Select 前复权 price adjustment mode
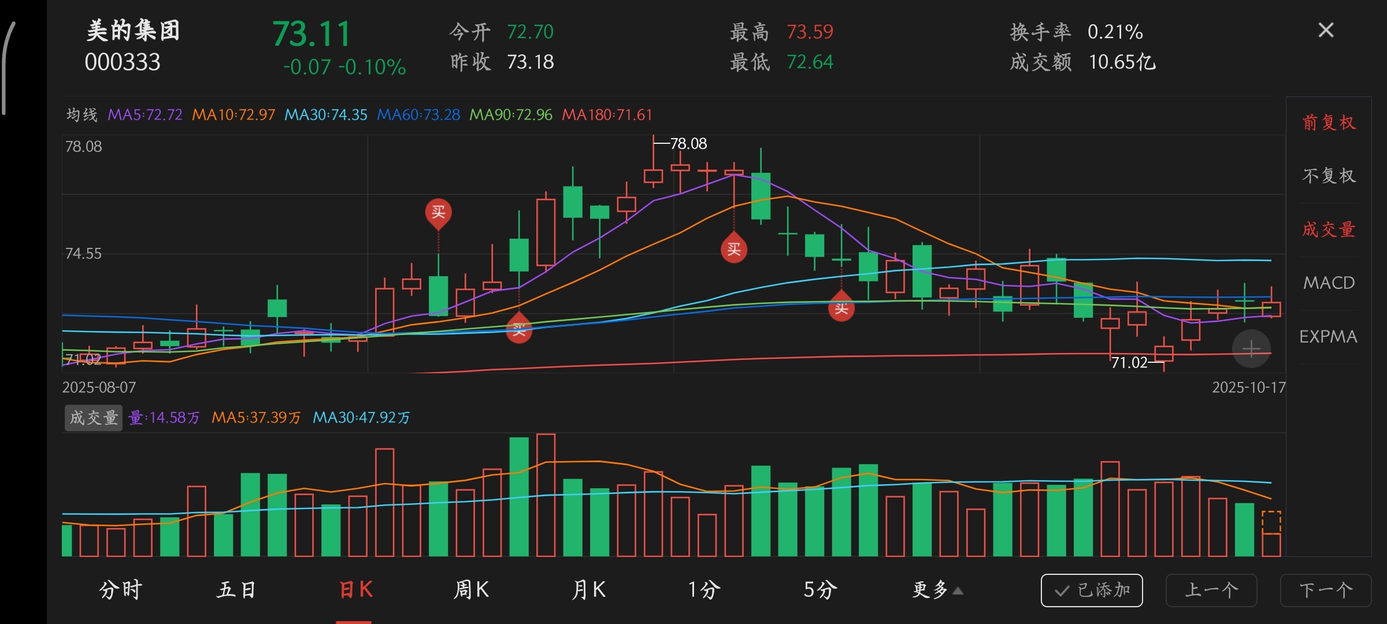 pos(1328,122)
